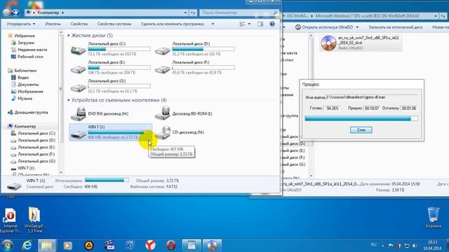Click volume icon in system tray

pos(415,246)
